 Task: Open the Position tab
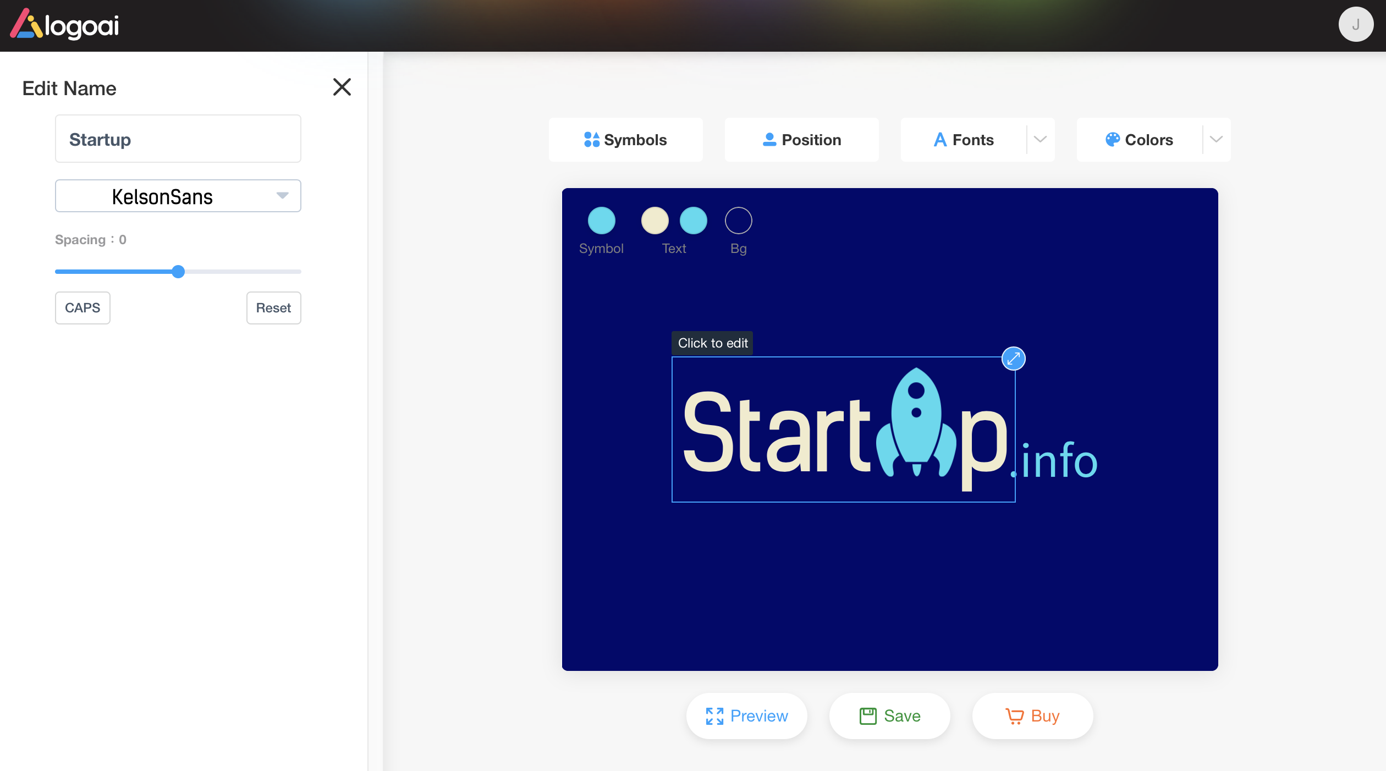point(801,140)
